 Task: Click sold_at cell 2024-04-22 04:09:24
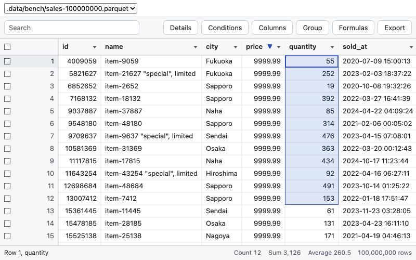tap(377, 111)
